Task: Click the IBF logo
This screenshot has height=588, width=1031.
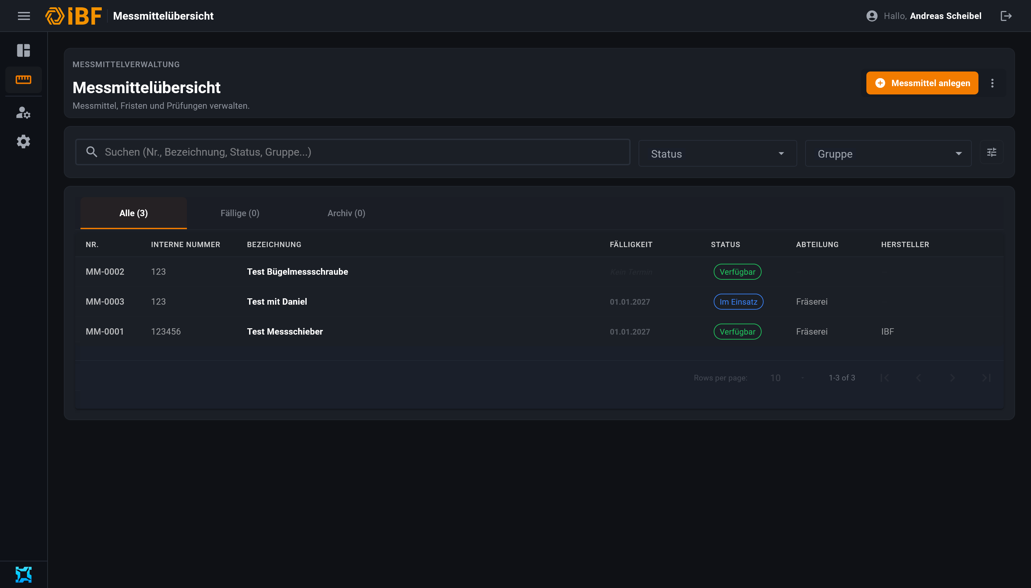Action: [74, 16]
